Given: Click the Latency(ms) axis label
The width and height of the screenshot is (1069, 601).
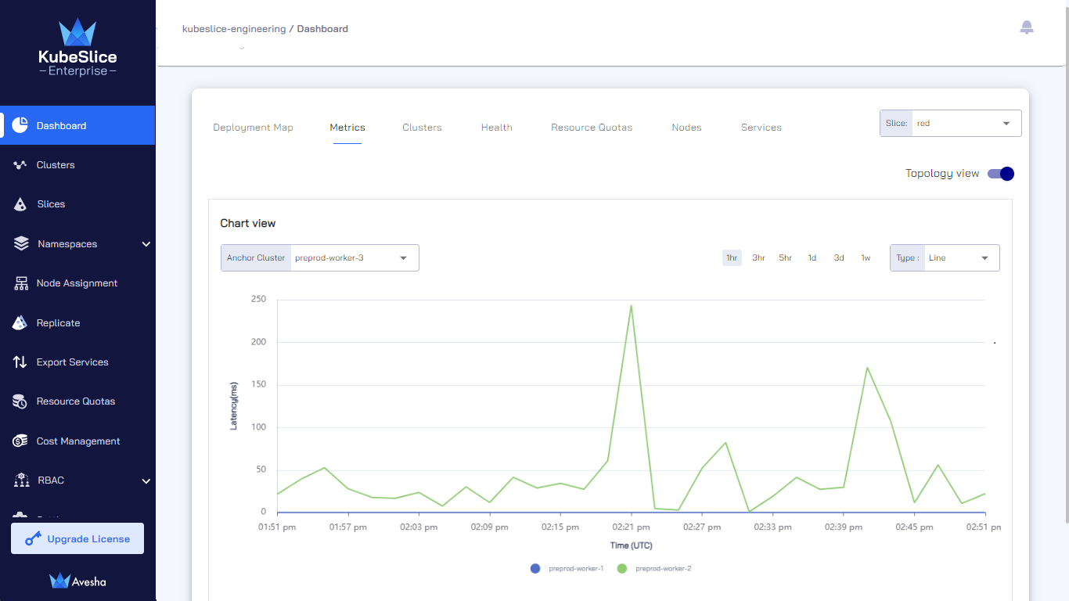Looking at the screenshot, I should click(233, 406).
